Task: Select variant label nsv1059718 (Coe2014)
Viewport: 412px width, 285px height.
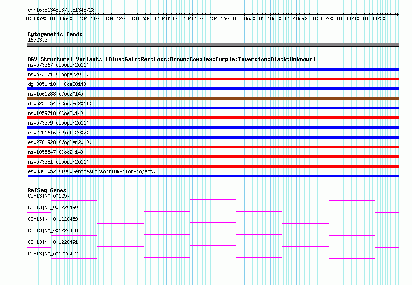Action: click(56, 113)
